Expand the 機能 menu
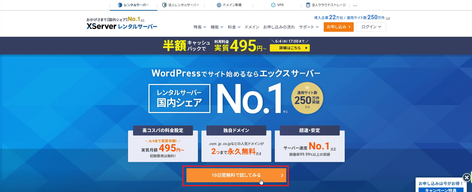This screenshot has height=192, width=472. click(x=217, y=27)
